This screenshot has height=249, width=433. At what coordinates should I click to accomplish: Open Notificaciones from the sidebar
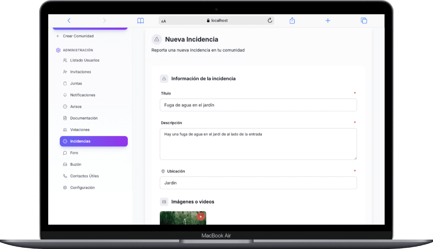point(82,95)
